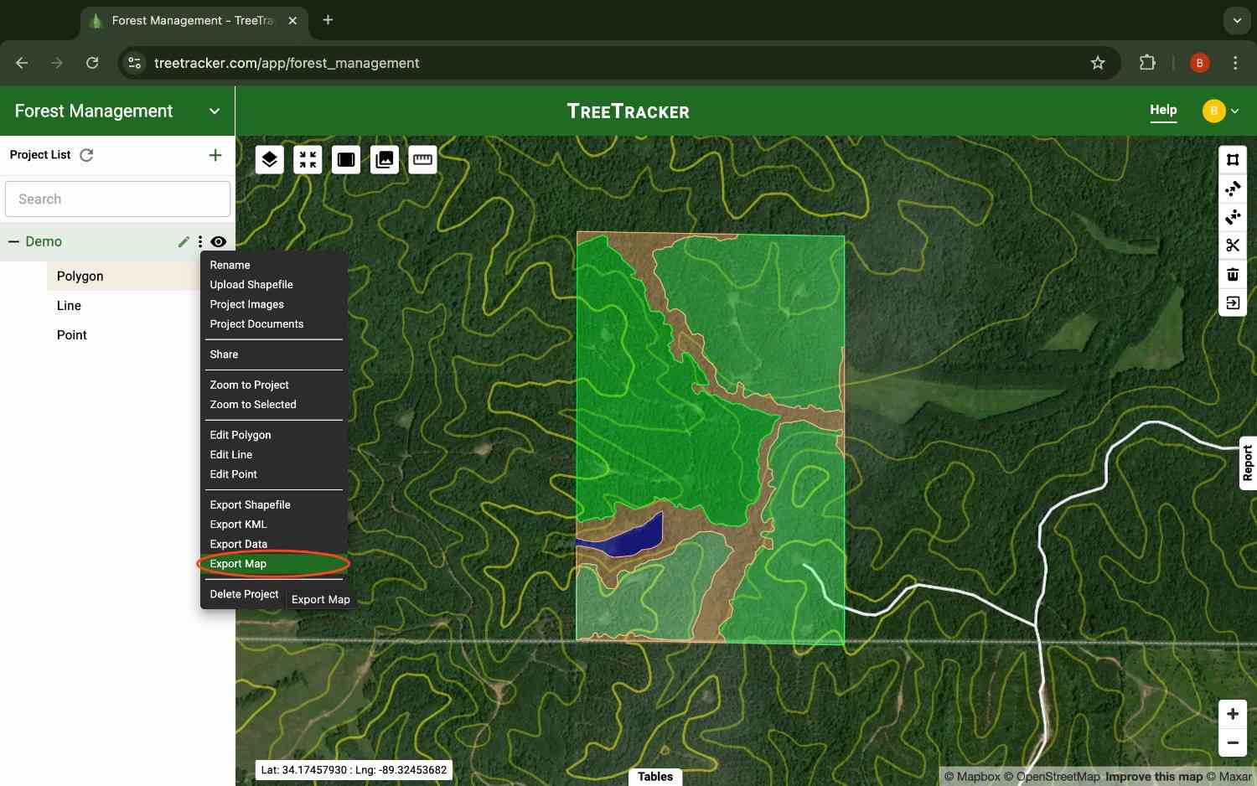
Task: Choose Share in the context menu
Action: pos(224,354)
